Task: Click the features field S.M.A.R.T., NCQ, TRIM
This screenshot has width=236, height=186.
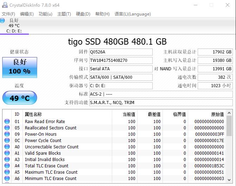Action: pos(161,103)
